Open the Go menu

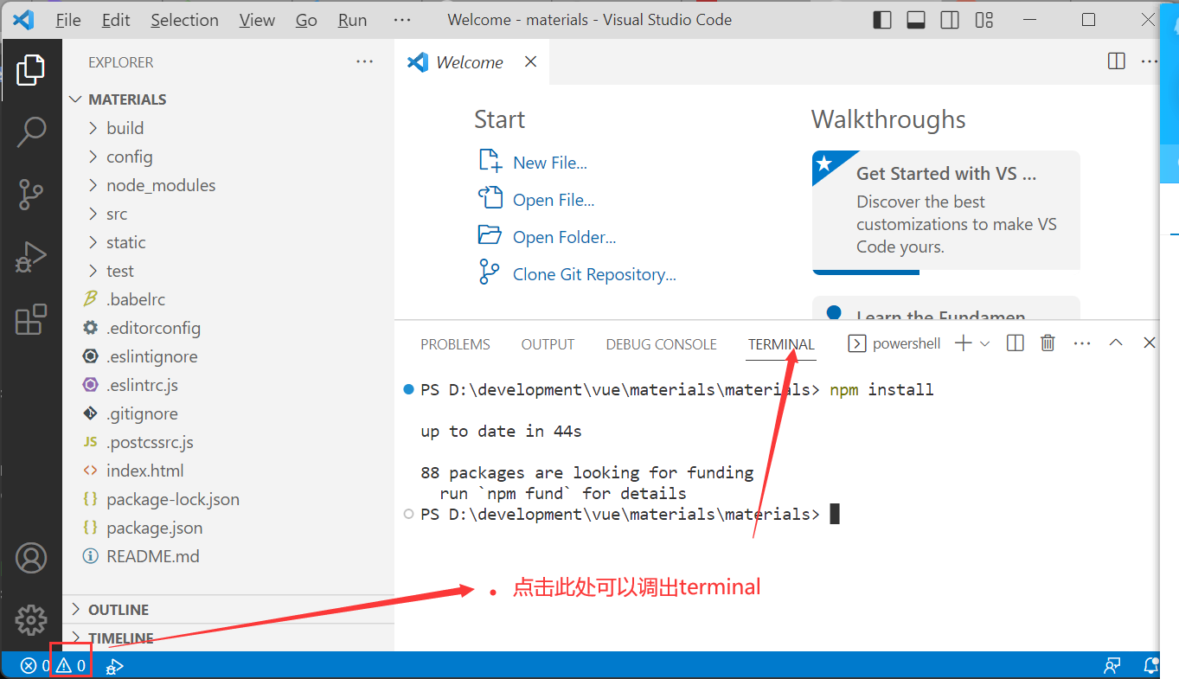coord(306,20)
